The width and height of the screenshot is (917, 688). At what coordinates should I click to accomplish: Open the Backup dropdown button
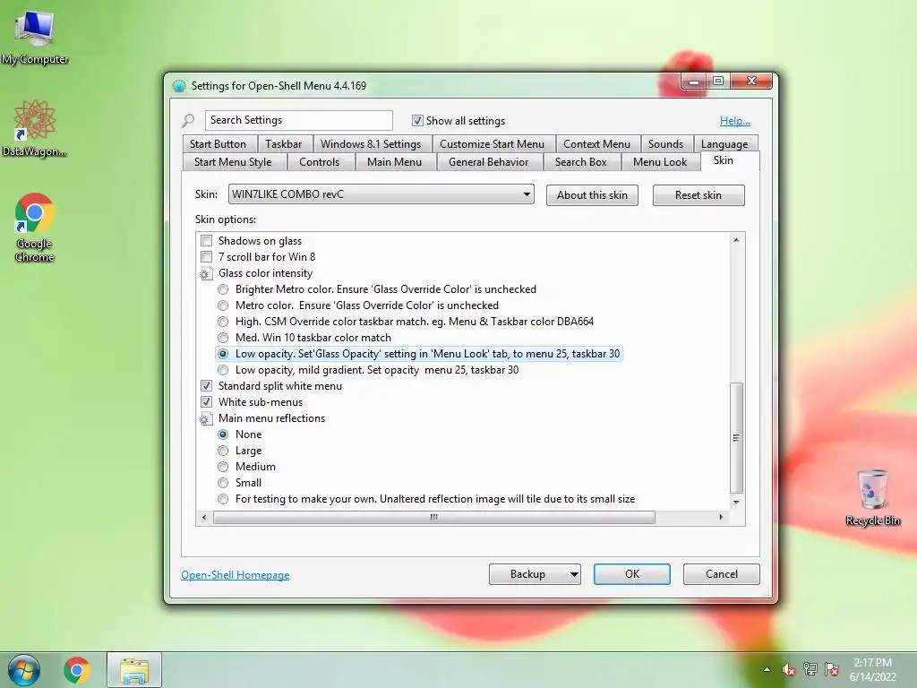pos(574,574)
